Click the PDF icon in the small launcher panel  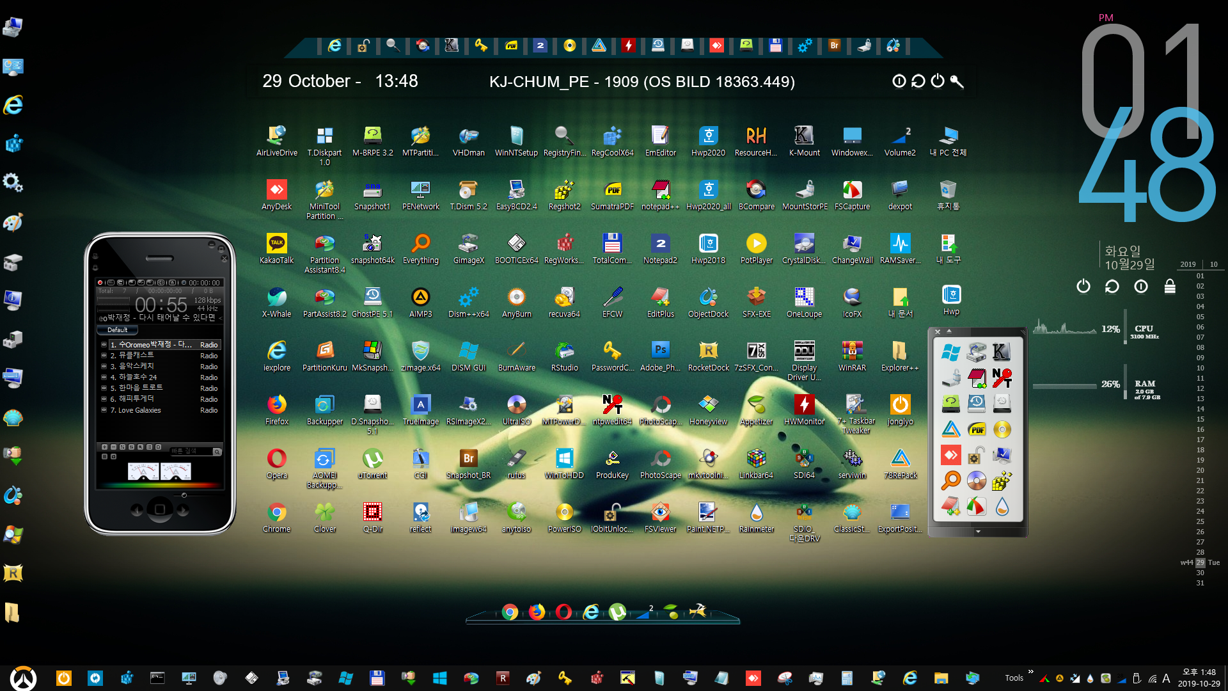click(x=976, y=429)
